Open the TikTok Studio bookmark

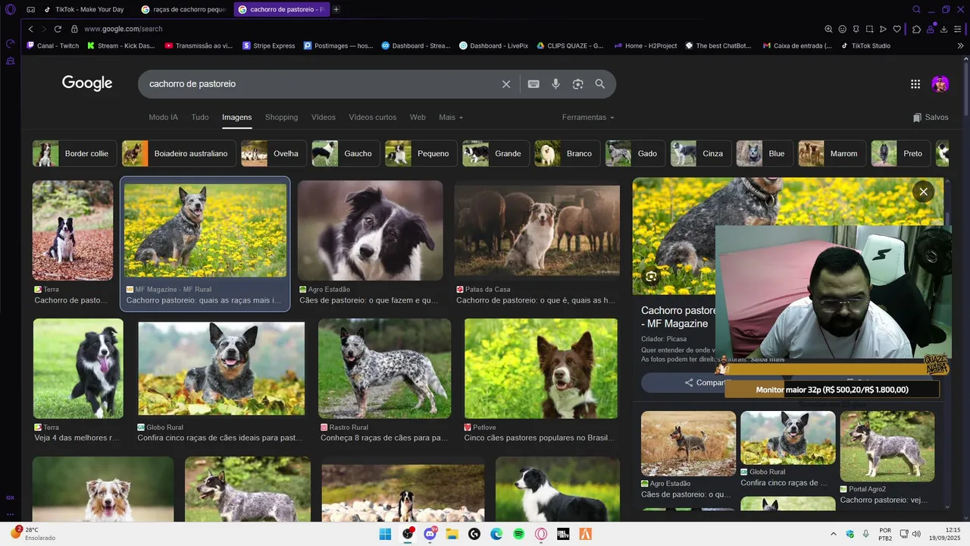(865, 45)
